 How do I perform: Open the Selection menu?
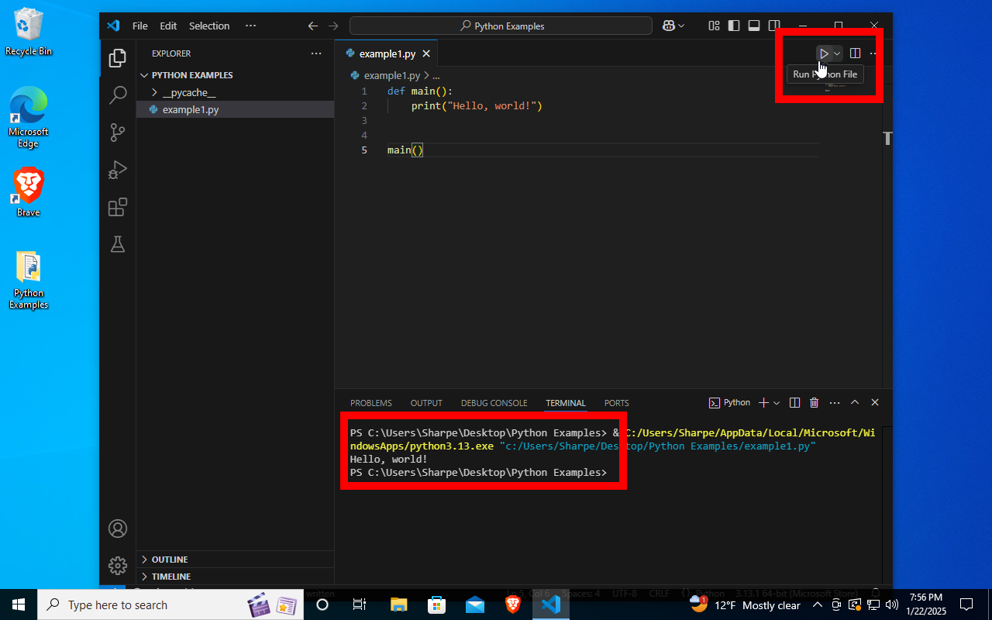[x=209, y=26]
